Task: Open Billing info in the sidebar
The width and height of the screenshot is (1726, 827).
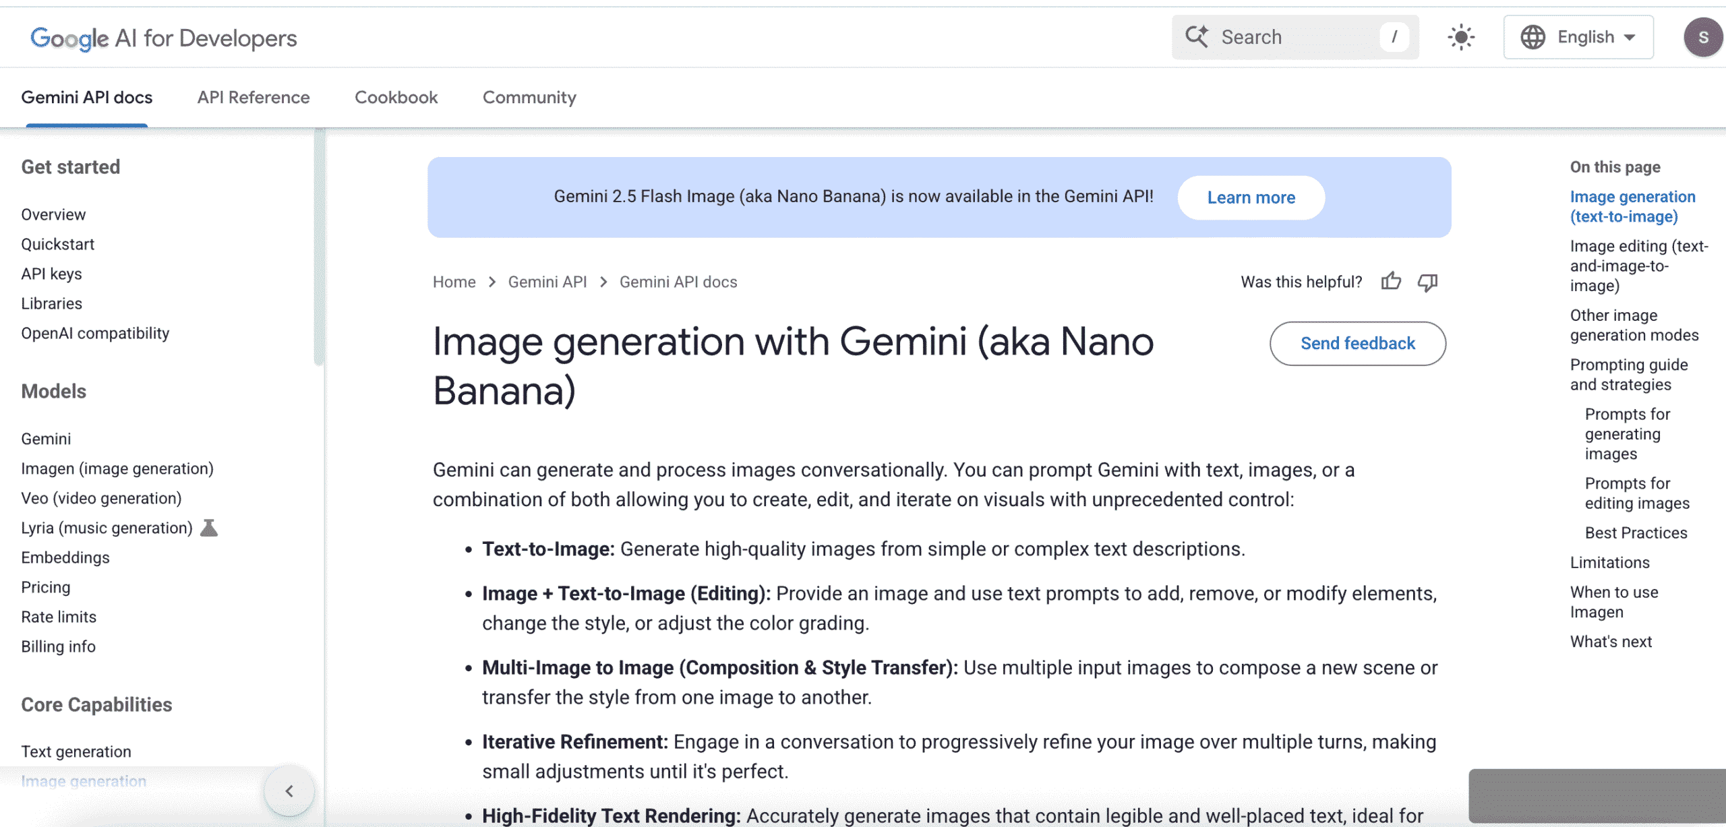Action: click(59, 646)
